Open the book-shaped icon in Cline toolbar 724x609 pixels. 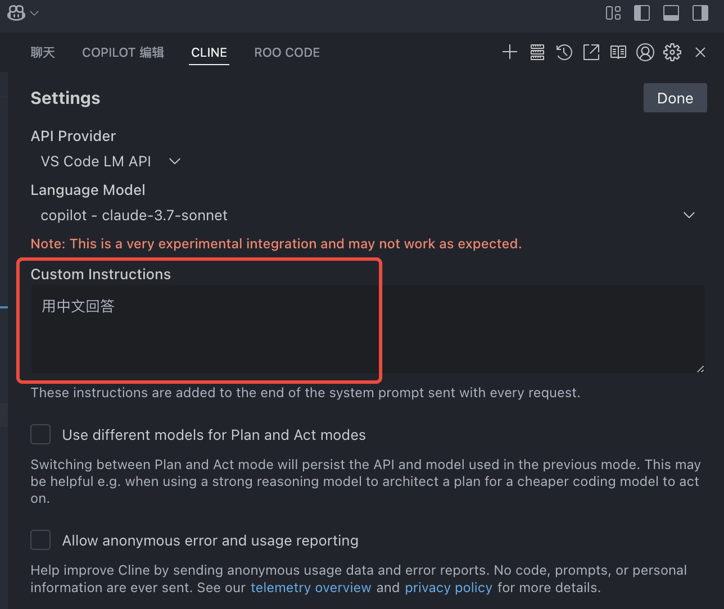(618, 52)
